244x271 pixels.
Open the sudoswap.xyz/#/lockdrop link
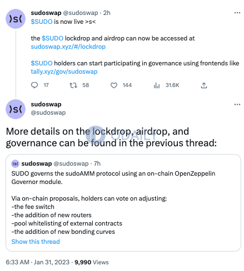click(x=68, y=47)
